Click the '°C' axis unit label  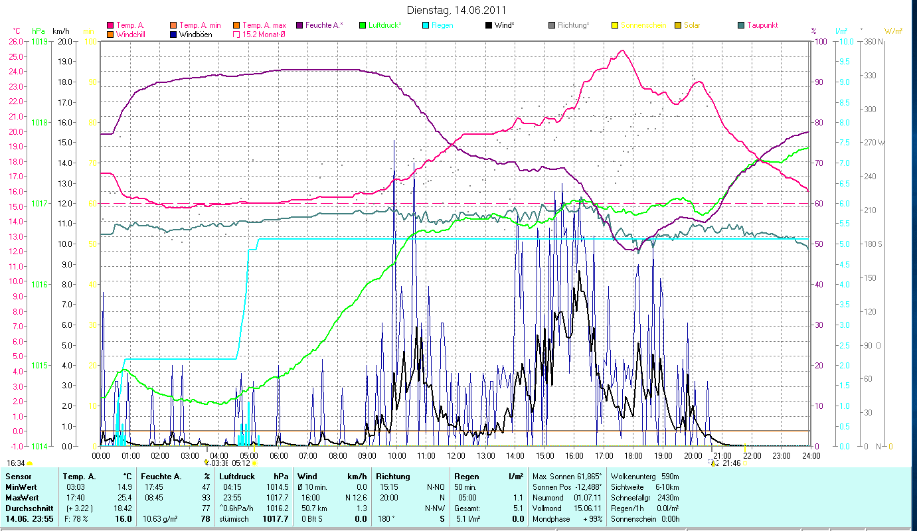17,31
